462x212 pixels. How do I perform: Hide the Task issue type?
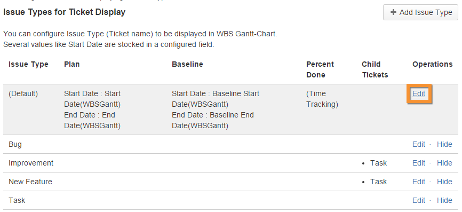point(444,200)
